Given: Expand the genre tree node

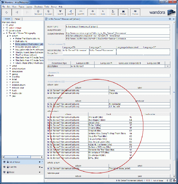Looking at the screenshot, I should pos(7,74).
